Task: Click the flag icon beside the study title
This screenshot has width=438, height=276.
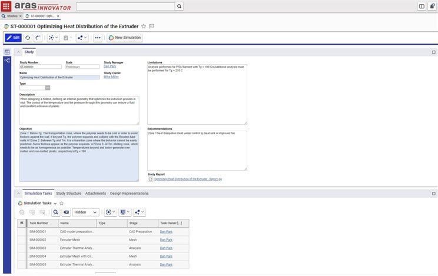Action: (x=152, y=26)
